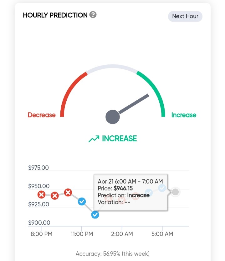
Task: Click the price tooltip showing $946.15
Action: [x=131, y=192]
